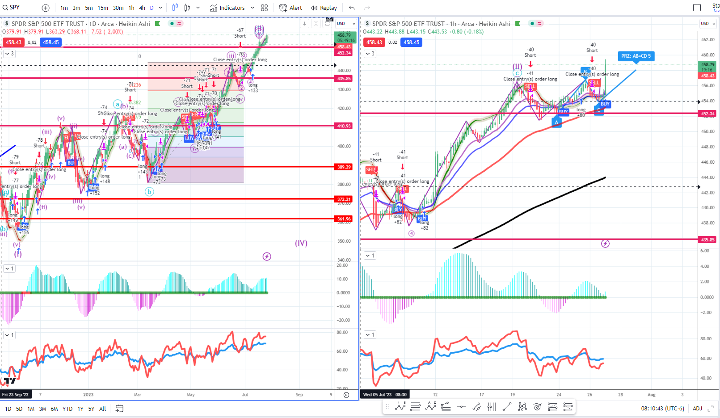Viewport: 720px width, 418px height.
Task: Select the Fib channel tool
Action: 446,406
